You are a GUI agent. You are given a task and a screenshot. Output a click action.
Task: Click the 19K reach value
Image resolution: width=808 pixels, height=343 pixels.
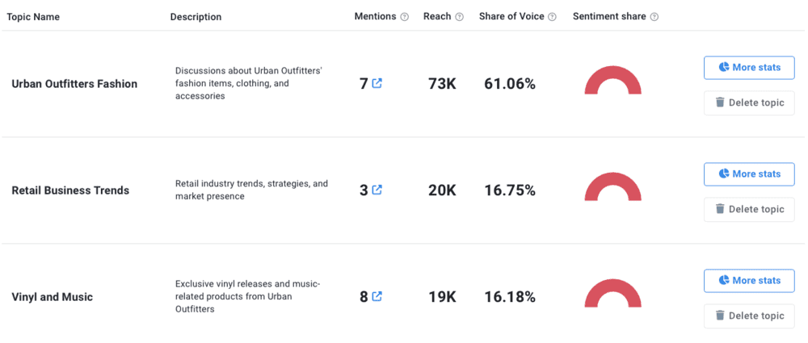click(442, 297)
